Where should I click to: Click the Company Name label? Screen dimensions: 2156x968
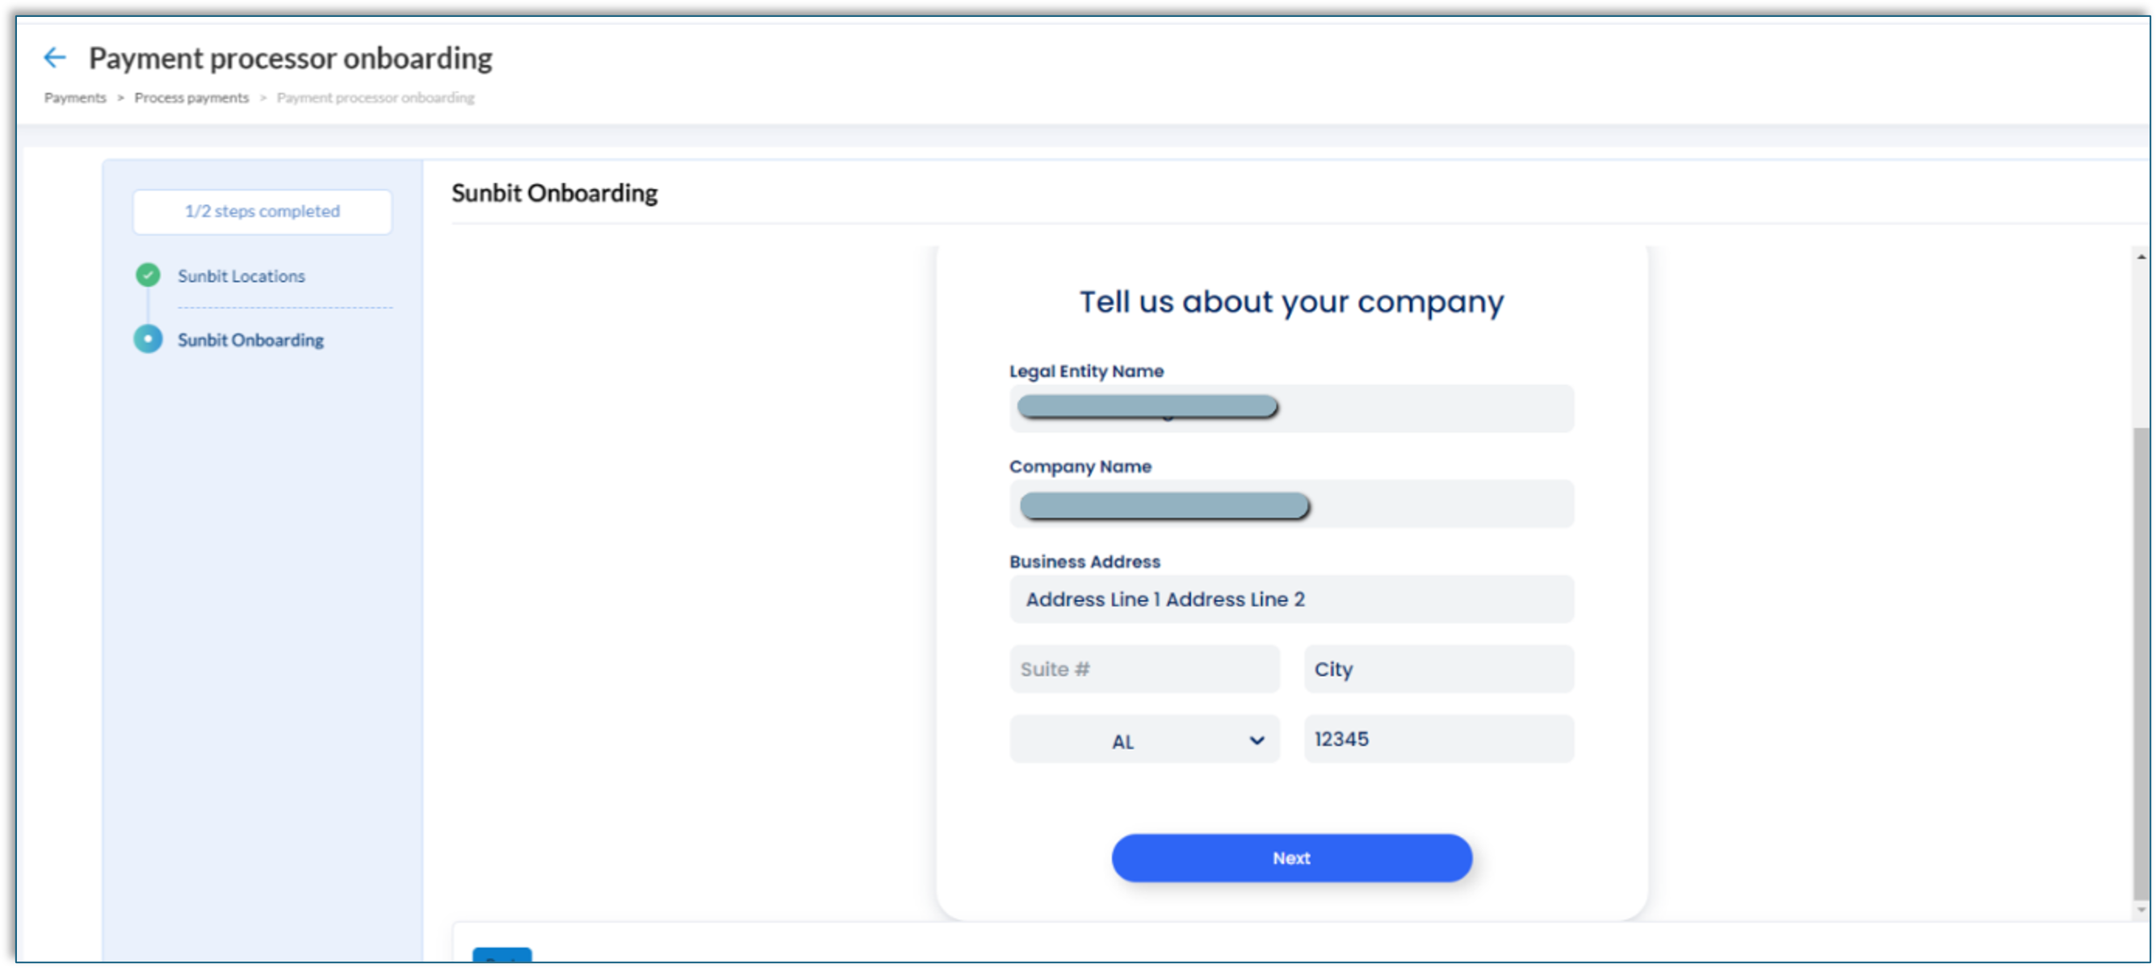pyautogui.click(x=1080, y=467)
